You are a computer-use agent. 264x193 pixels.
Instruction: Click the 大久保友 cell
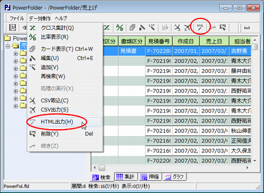pos(240,151)
